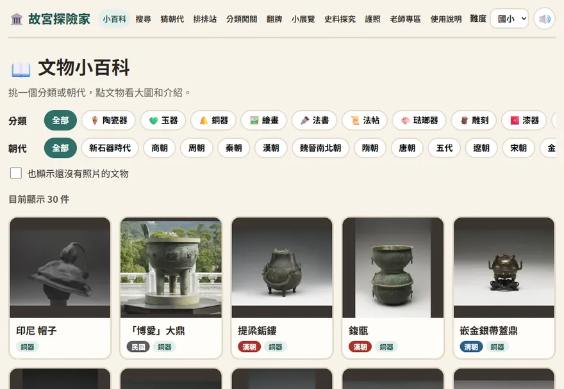Click the 銅器 tag on 印尼 帽子 card
This screenshot has width=564, height=389.
click(x=28, y=347)
